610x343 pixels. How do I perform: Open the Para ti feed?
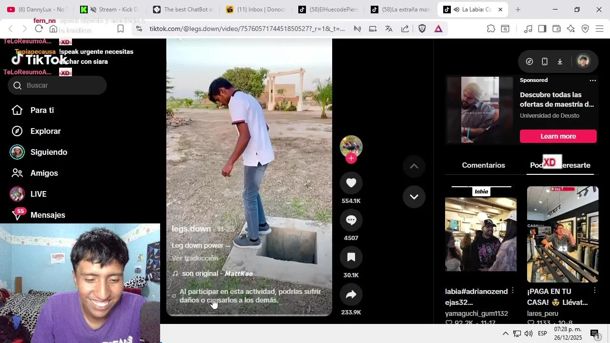tap(42, 110)
